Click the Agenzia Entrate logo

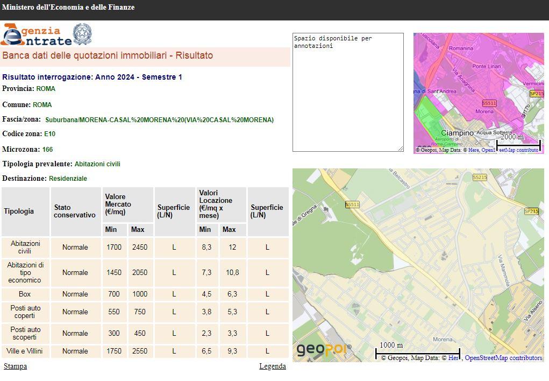[x=36, y=35]
